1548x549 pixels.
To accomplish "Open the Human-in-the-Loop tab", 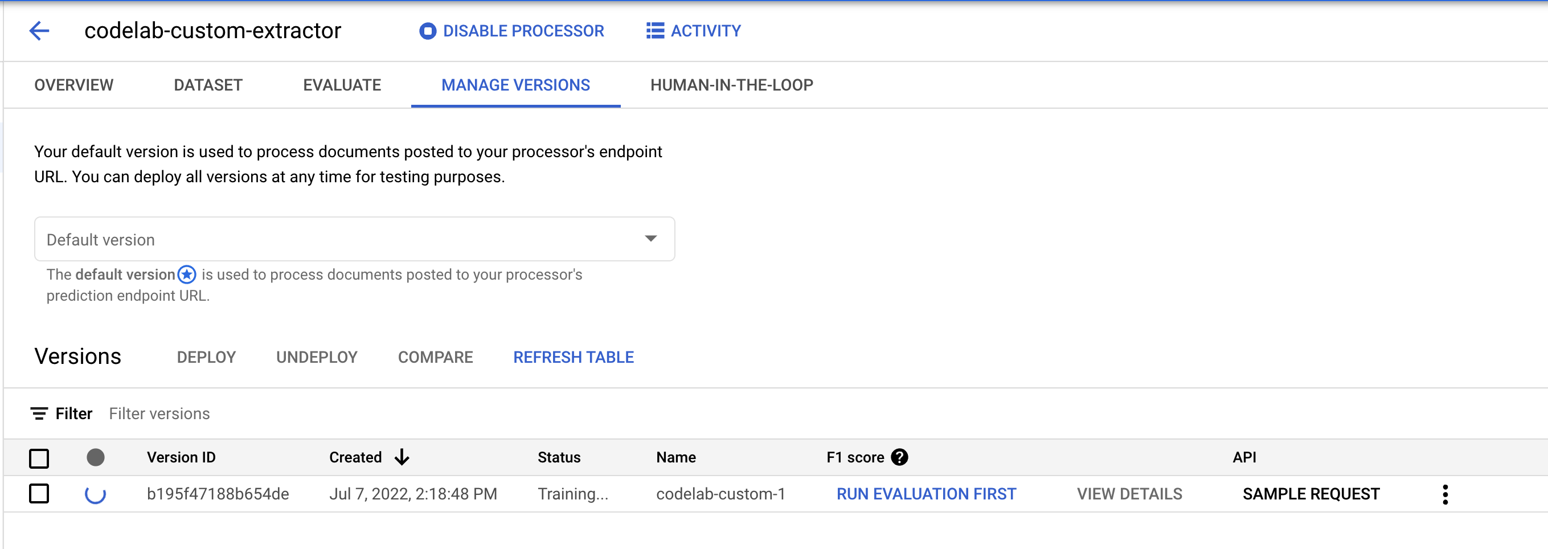I will [x=732, y=85].
